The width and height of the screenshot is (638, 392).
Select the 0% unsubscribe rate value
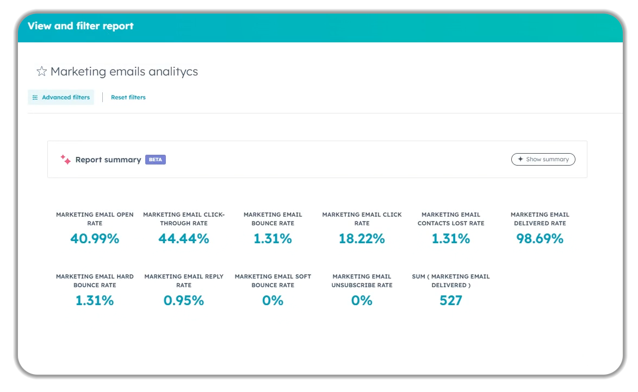[x=362, y=301]
